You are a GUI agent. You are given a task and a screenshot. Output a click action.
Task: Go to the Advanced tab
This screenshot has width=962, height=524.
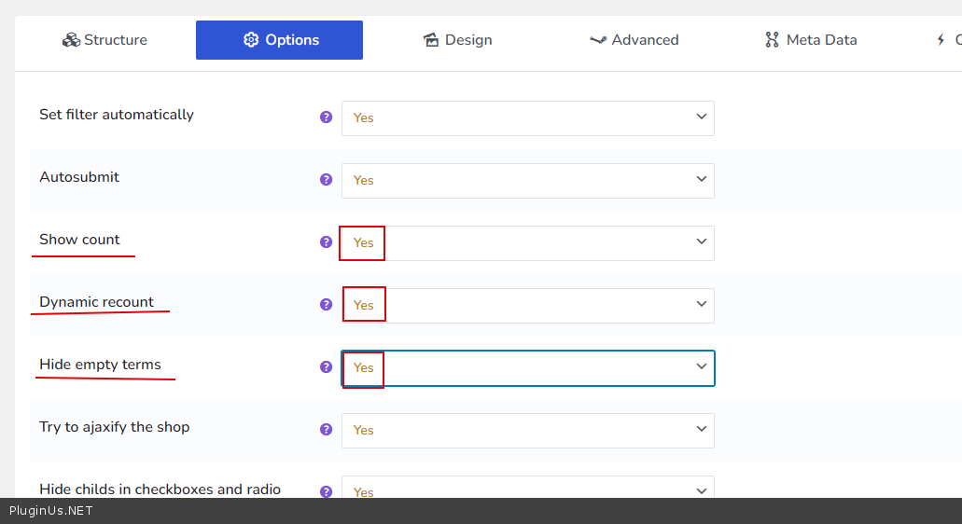tap(634, 40)
